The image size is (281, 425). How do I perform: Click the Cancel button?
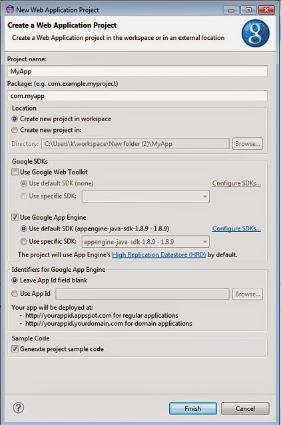(x=245, y=408)
